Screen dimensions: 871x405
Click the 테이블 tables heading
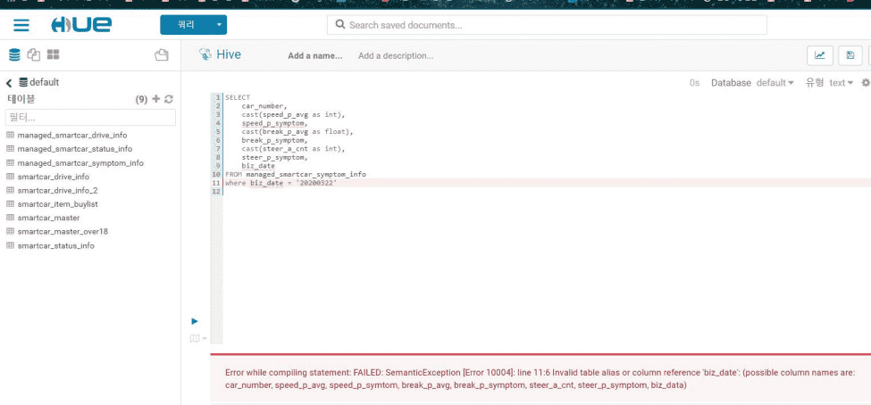point(21,99)
